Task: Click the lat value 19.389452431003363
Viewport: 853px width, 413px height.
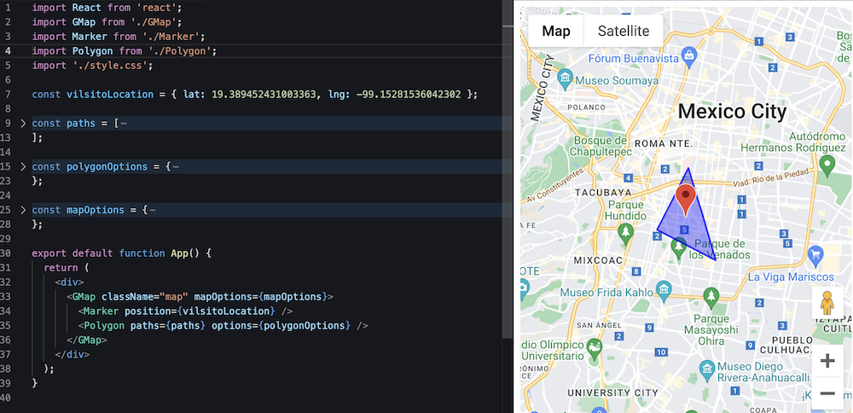Action: [264, 94]
